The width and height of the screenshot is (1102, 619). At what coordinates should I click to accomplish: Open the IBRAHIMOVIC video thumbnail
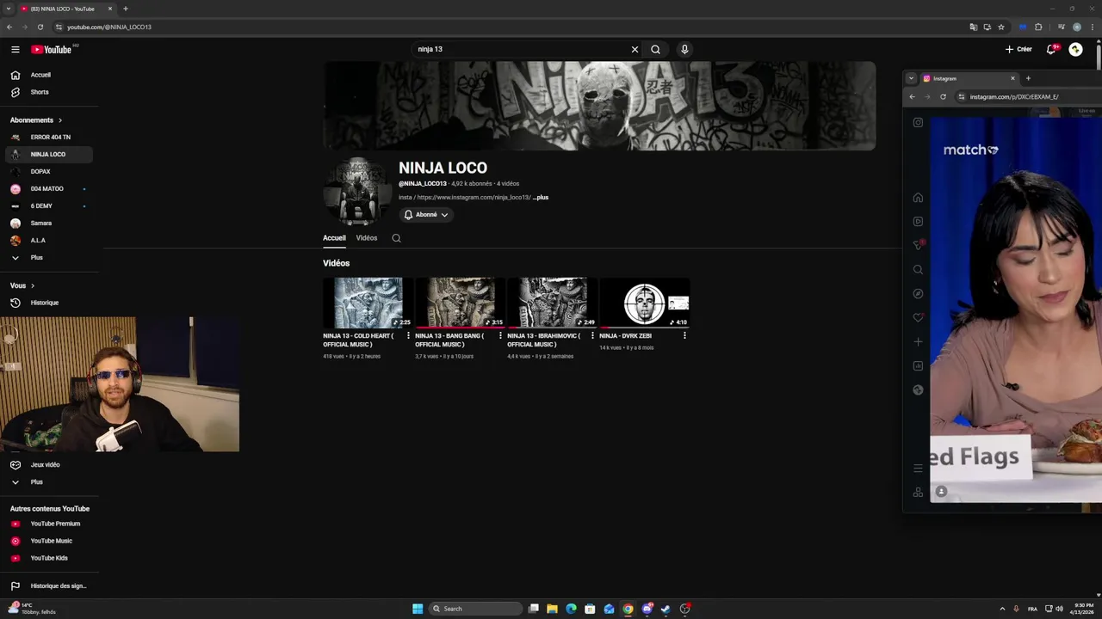click(x=552, y=303)
